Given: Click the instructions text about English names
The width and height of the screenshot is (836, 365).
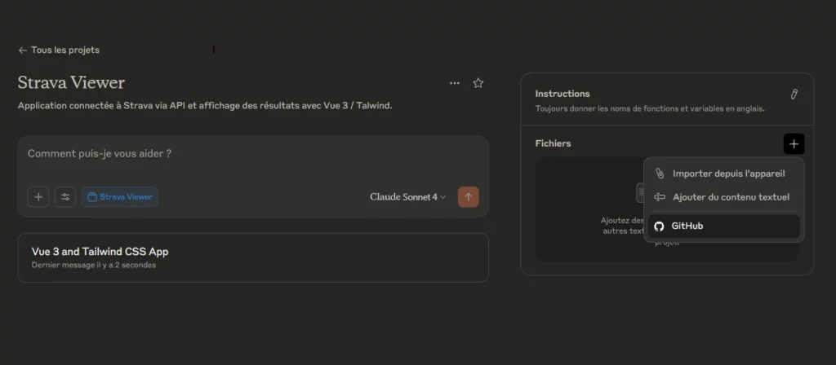Looking at the screenshot, I should point(650,109).
